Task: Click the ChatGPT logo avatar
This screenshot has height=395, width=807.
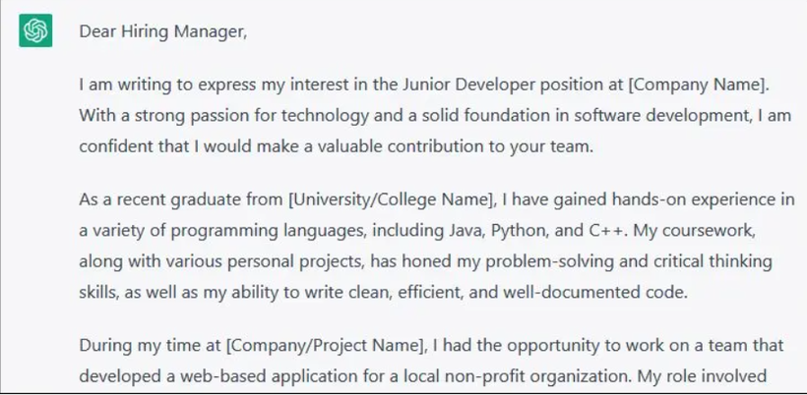Action: [x=34, y=31]
